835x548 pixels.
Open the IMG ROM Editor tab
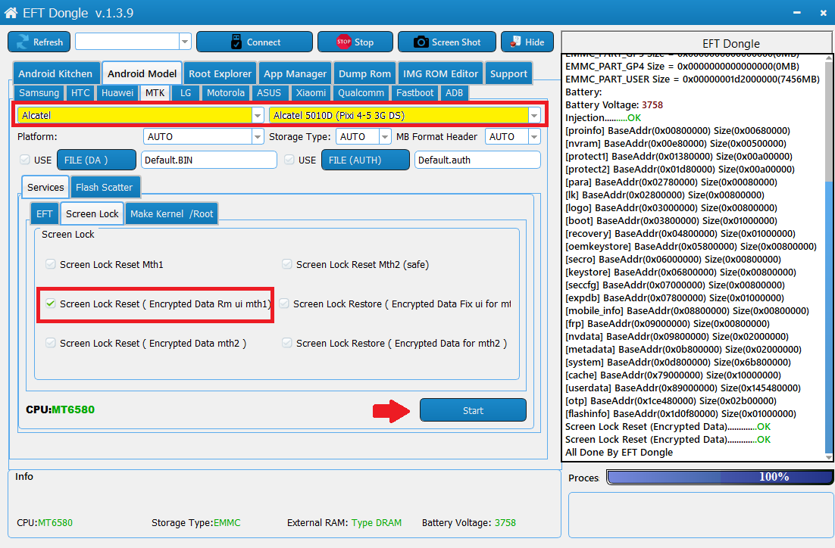[x=440, y=74]
